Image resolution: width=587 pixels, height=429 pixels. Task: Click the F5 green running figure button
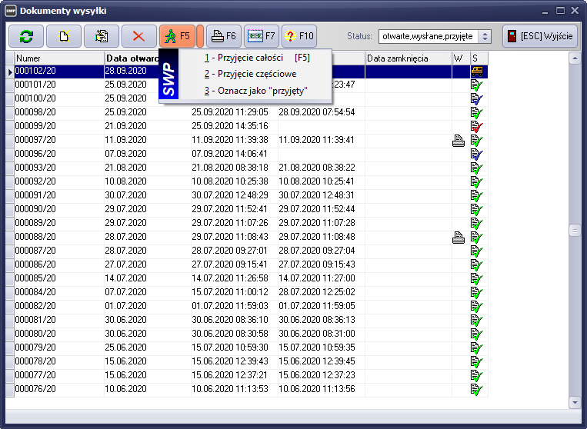pyautogui.click(x=177, y=36)
